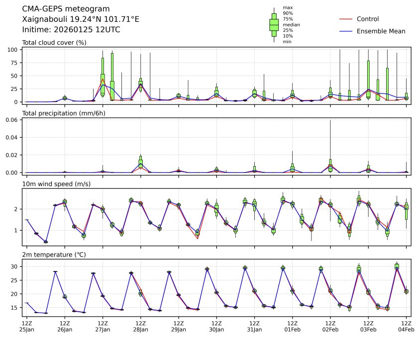Select the 12Z 04Feb x-axis label
Viewport: 420px width, 338px height.
406,326
